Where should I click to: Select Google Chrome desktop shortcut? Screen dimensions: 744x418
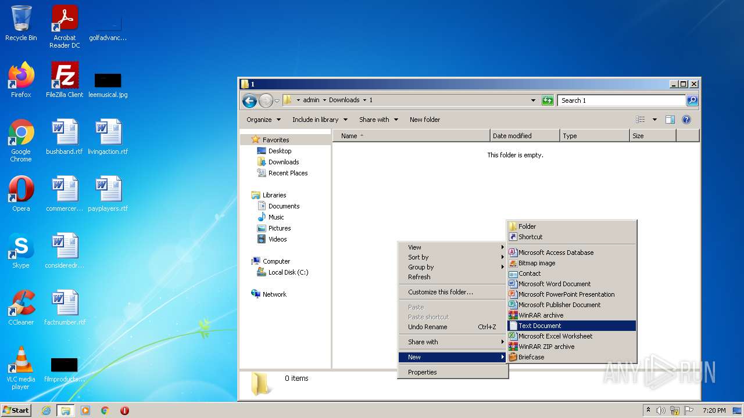pos(21,140)
